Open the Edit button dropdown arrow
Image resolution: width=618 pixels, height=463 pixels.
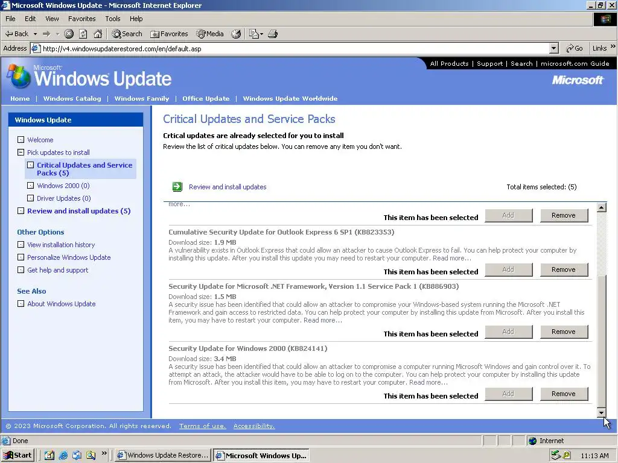pyautogui.click(x=262, y=34)
